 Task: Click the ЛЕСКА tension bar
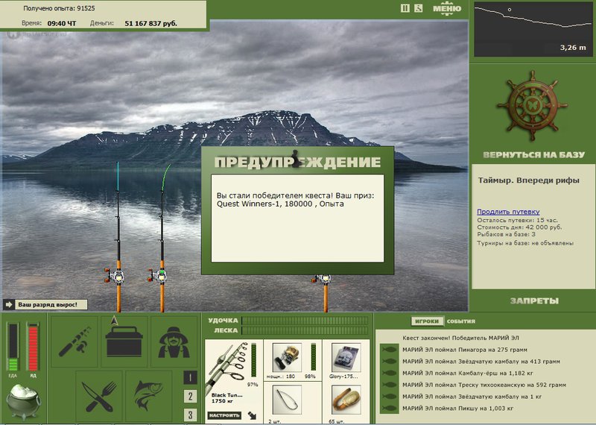(305, 330)
